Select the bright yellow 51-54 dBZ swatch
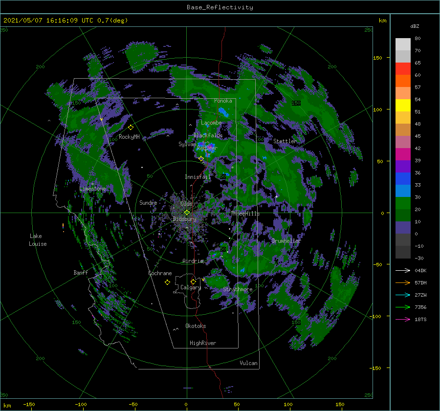Viewport: 440px width, 411px height. click(403, 106)
